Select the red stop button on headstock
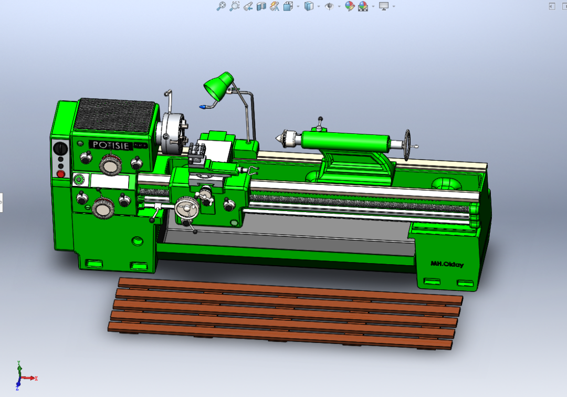This screenshot has width=567, height=397. (61, 174)
